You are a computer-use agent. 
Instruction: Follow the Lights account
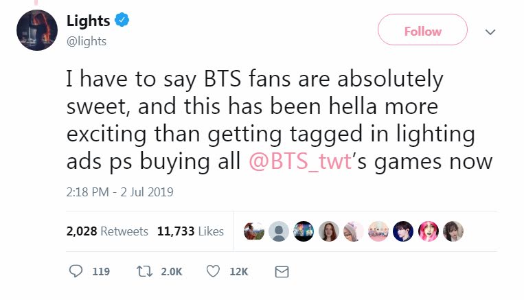pos(422,31)
